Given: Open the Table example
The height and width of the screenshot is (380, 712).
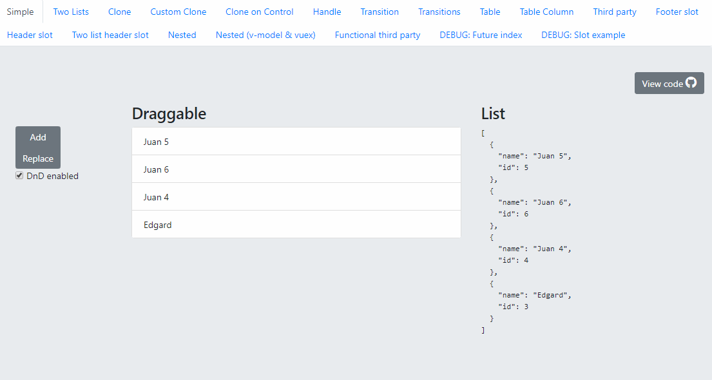Looking at the screenshot, I should point(490,12).
